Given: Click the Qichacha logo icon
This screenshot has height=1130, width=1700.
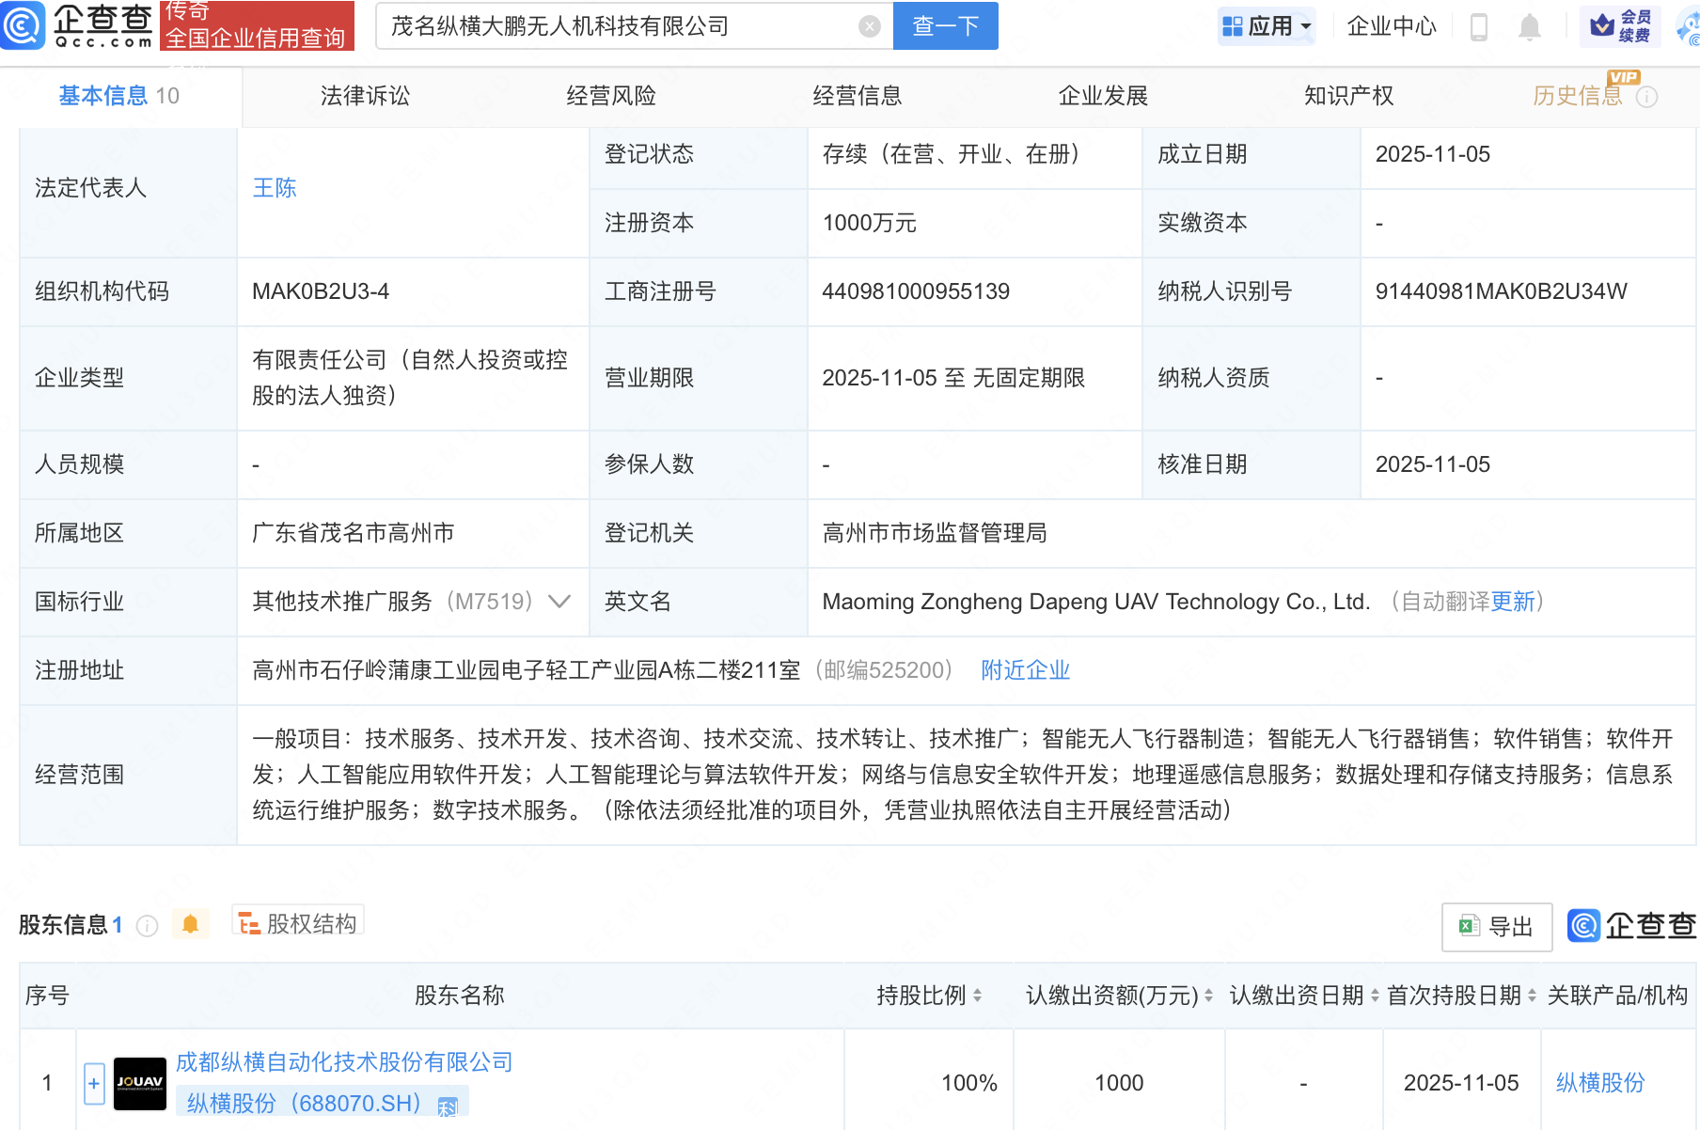Looking at the screenshot, I should tap(23, 25).
